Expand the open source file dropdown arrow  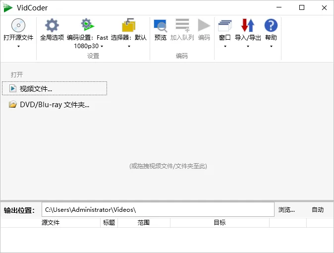(18, 46)
